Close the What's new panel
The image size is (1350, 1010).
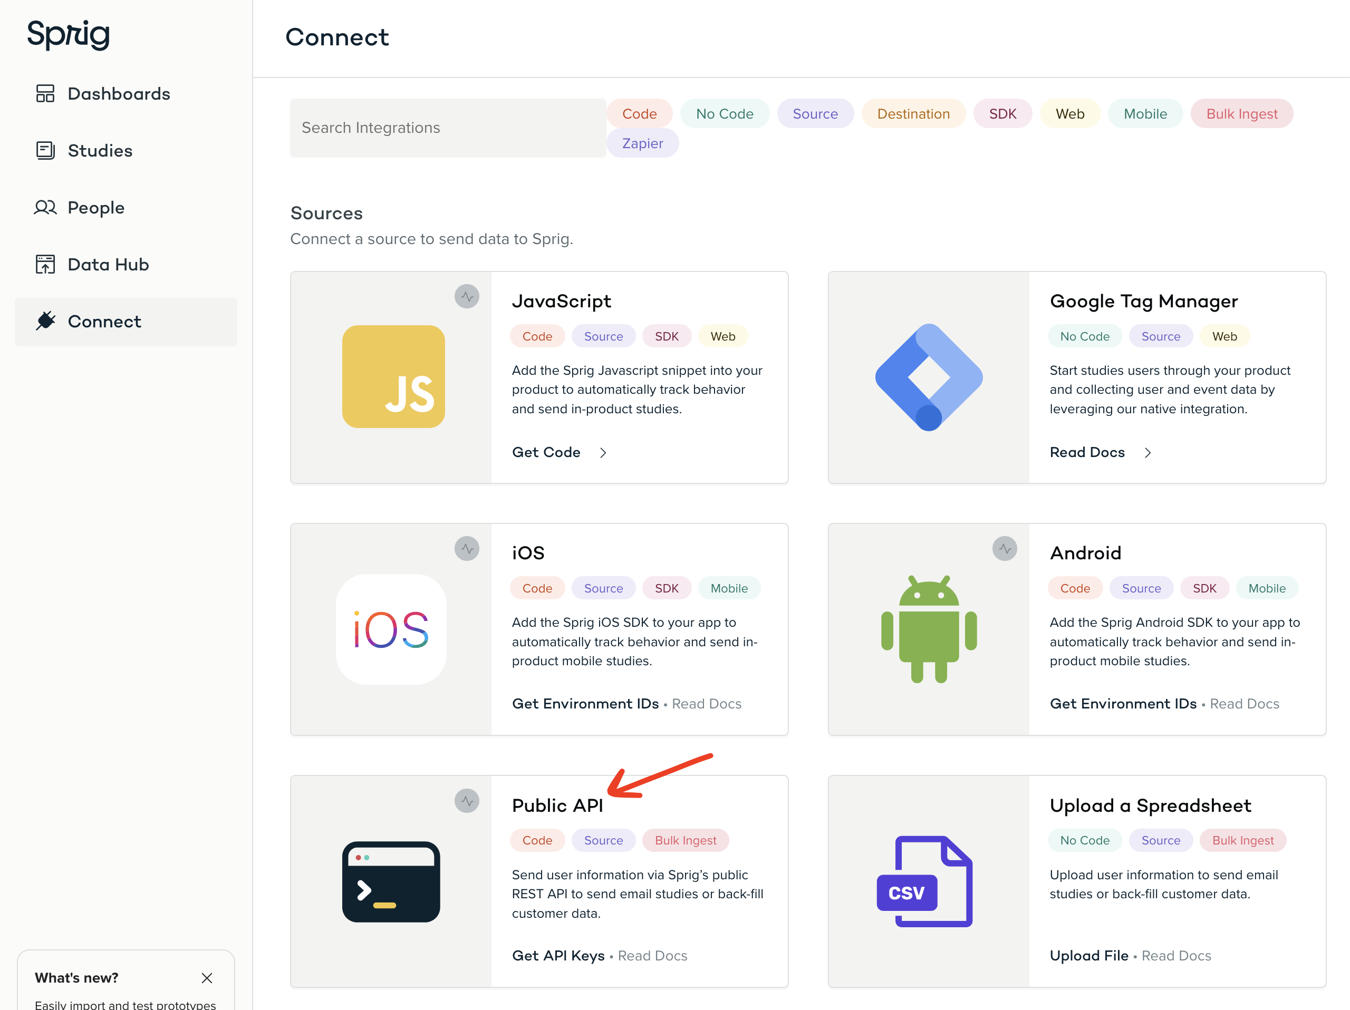(x=207, y=978)
